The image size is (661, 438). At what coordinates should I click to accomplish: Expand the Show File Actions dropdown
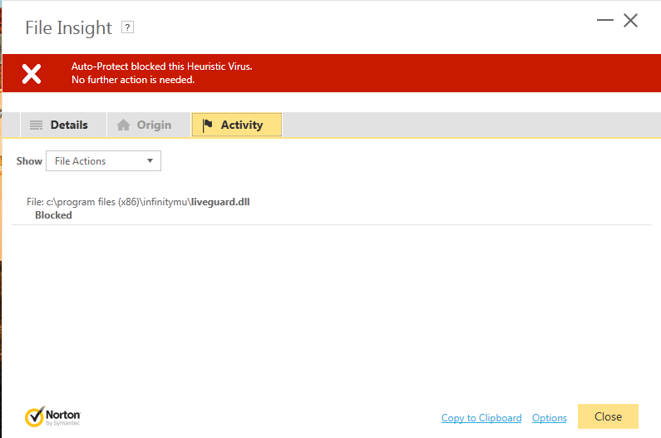tap(103, 161)
